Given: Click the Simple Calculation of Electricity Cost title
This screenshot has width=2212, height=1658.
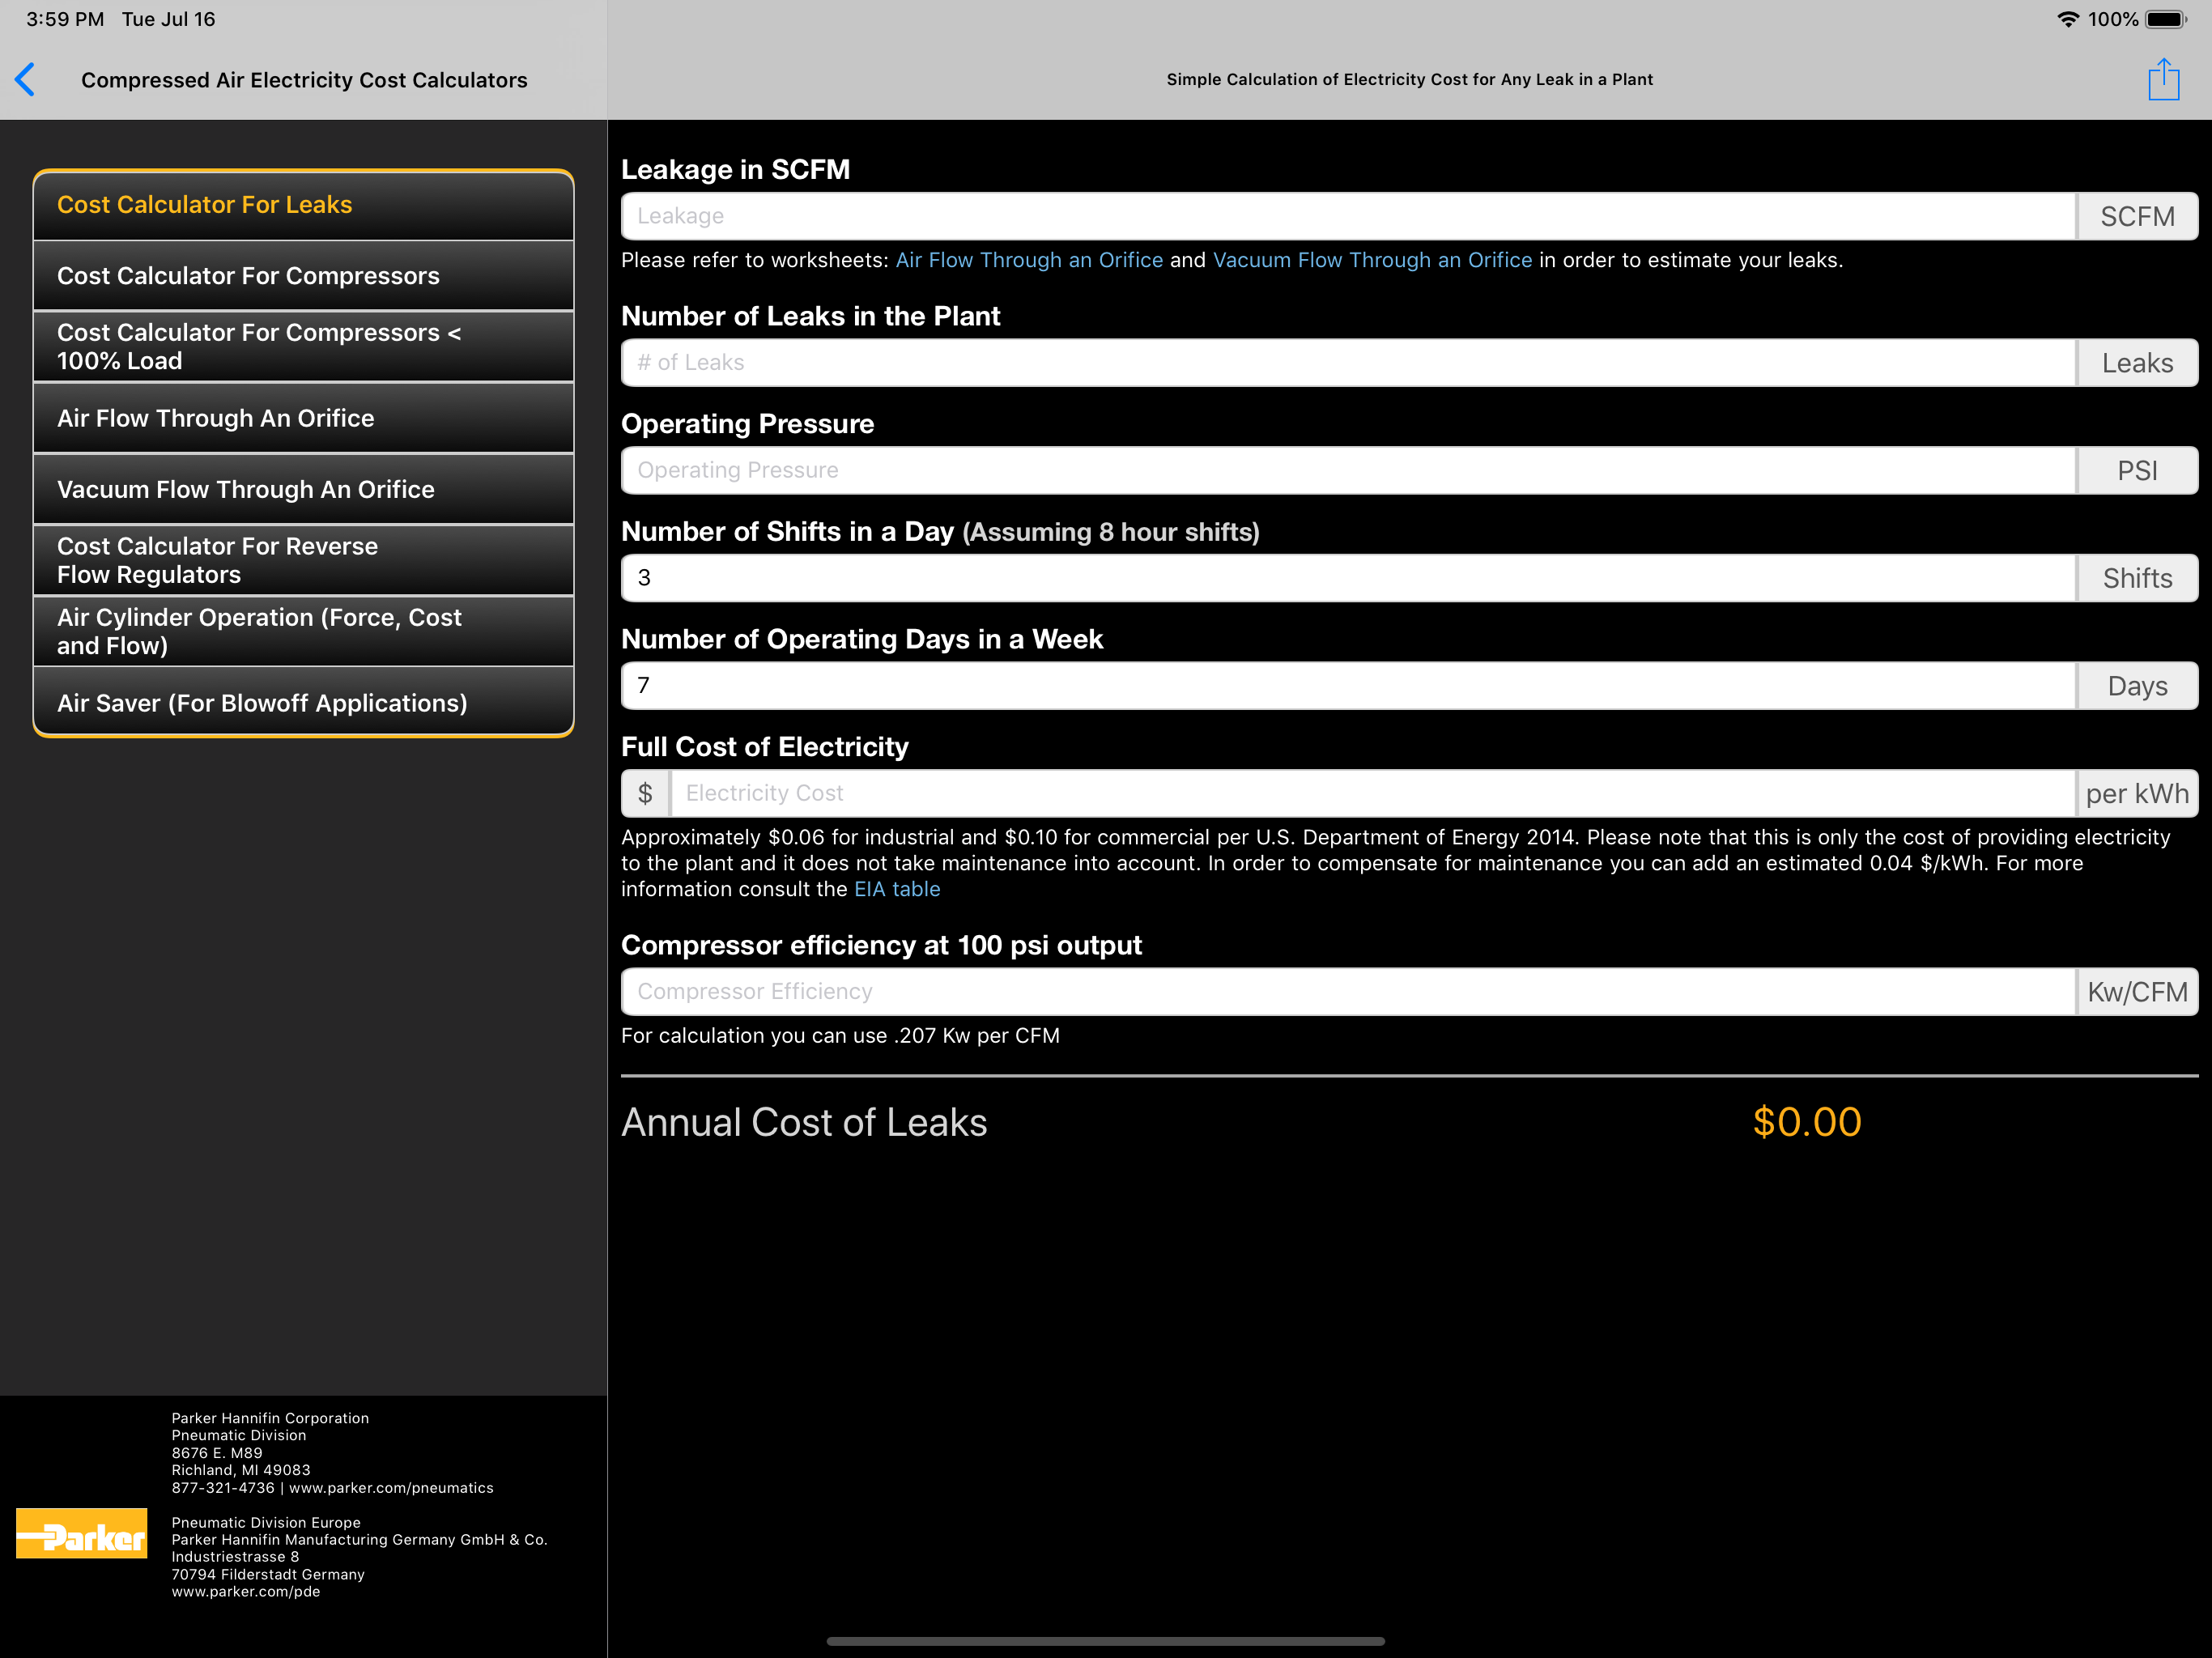Looking at the screenshot, I should (1409, 79).
